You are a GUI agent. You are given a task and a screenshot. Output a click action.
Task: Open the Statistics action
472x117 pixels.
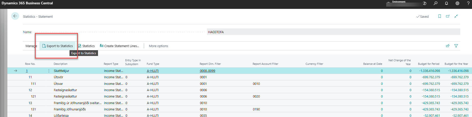(x=86, y=46)
